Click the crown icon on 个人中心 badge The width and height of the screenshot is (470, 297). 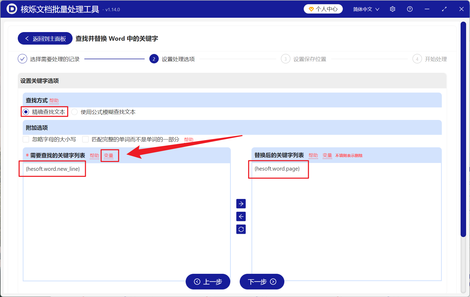311,9
